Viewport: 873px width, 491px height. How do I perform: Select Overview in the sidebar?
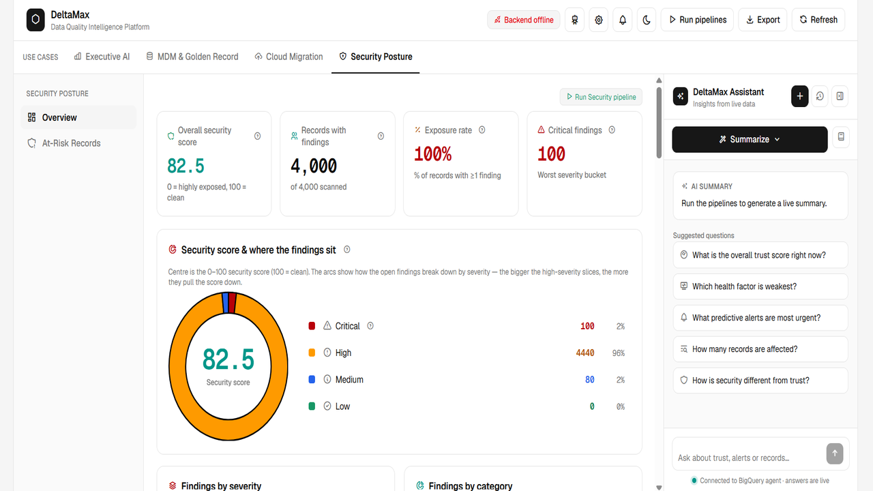pos(78,117)
